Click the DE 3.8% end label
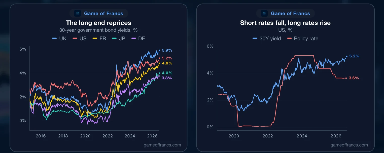 (167, 78)
